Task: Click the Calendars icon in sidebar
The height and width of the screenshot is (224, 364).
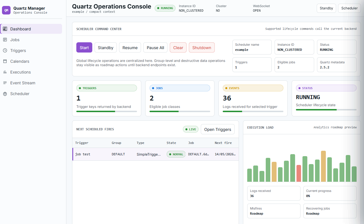Action: click(5, 61)
